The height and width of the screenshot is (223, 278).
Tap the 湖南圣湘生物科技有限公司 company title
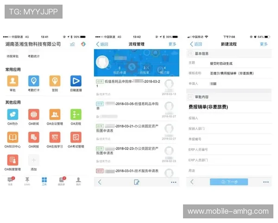point(33,44)
